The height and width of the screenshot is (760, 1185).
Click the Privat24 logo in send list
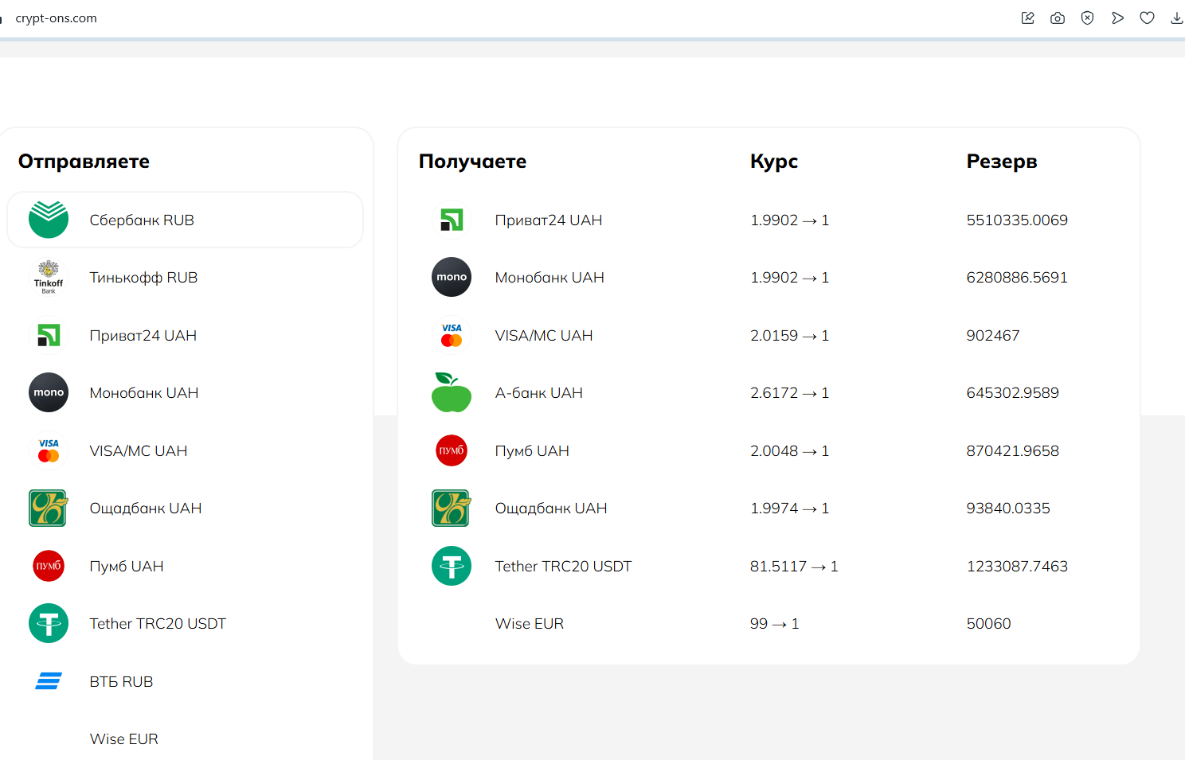[49, 335]
